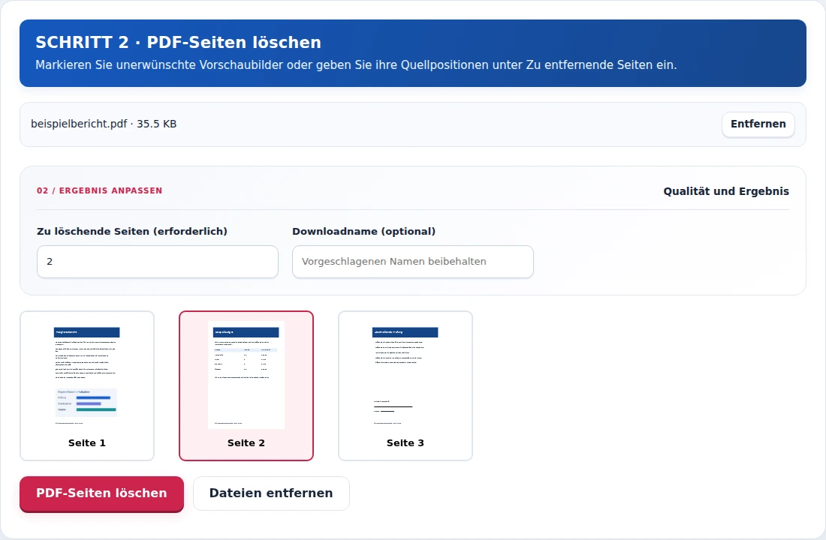This screenshot has width=826, height=540.
Task: Mark the Seite 3 thumbnail for deletion
Action: tap(405, 385)
